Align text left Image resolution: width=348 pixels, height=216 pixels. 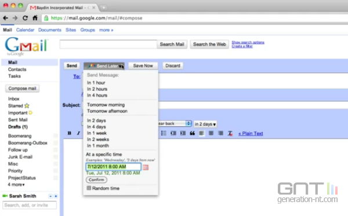coord(201,133)
